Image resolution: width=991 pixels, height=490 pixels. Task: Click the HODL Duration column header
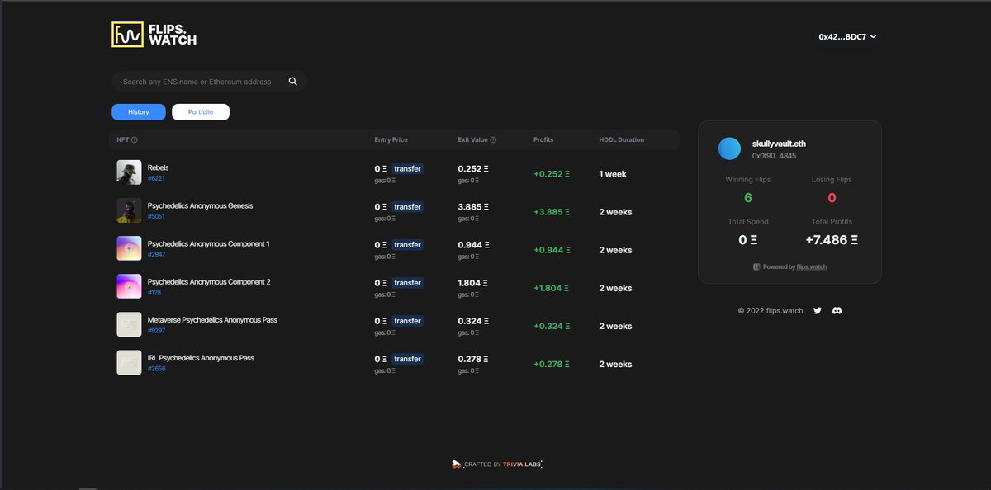tap(622, 140)
